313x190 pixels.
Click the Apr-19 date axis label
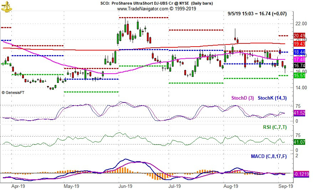pyautogui.click(x=18, y=186)
